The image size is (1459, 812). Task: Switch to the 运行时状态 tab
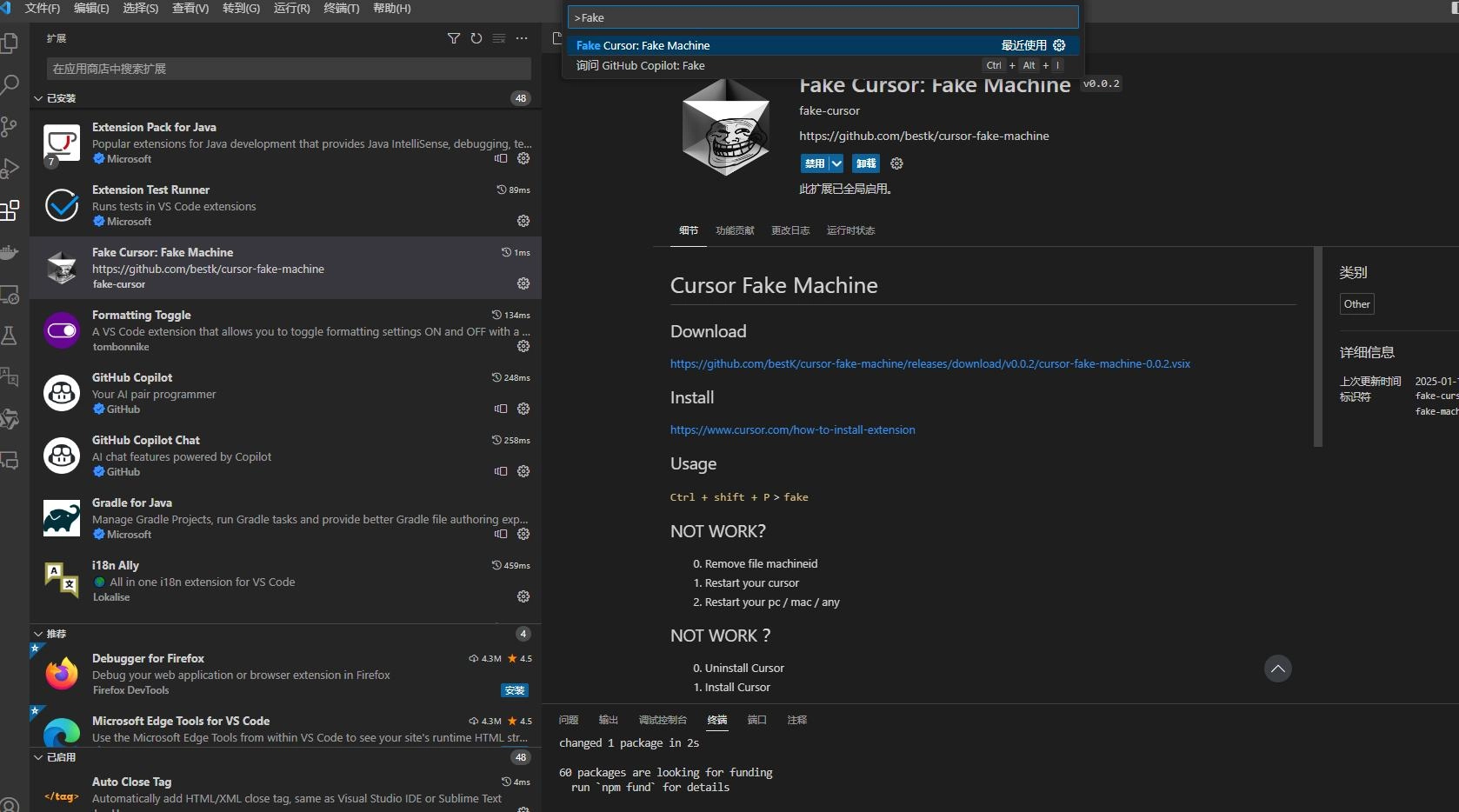[850, 230]
